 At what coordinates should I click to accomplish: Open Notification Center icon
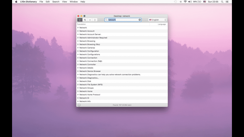[227, 2]
